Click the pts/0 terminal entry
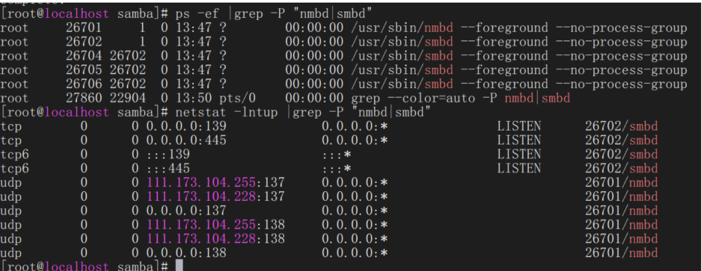The image size is (702, 271). pos(237,98)
